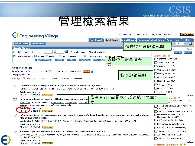Click the Include button in refine panel
Image resolution: width=195 pixels, height=146 pixels.
(x=178, y=53)
